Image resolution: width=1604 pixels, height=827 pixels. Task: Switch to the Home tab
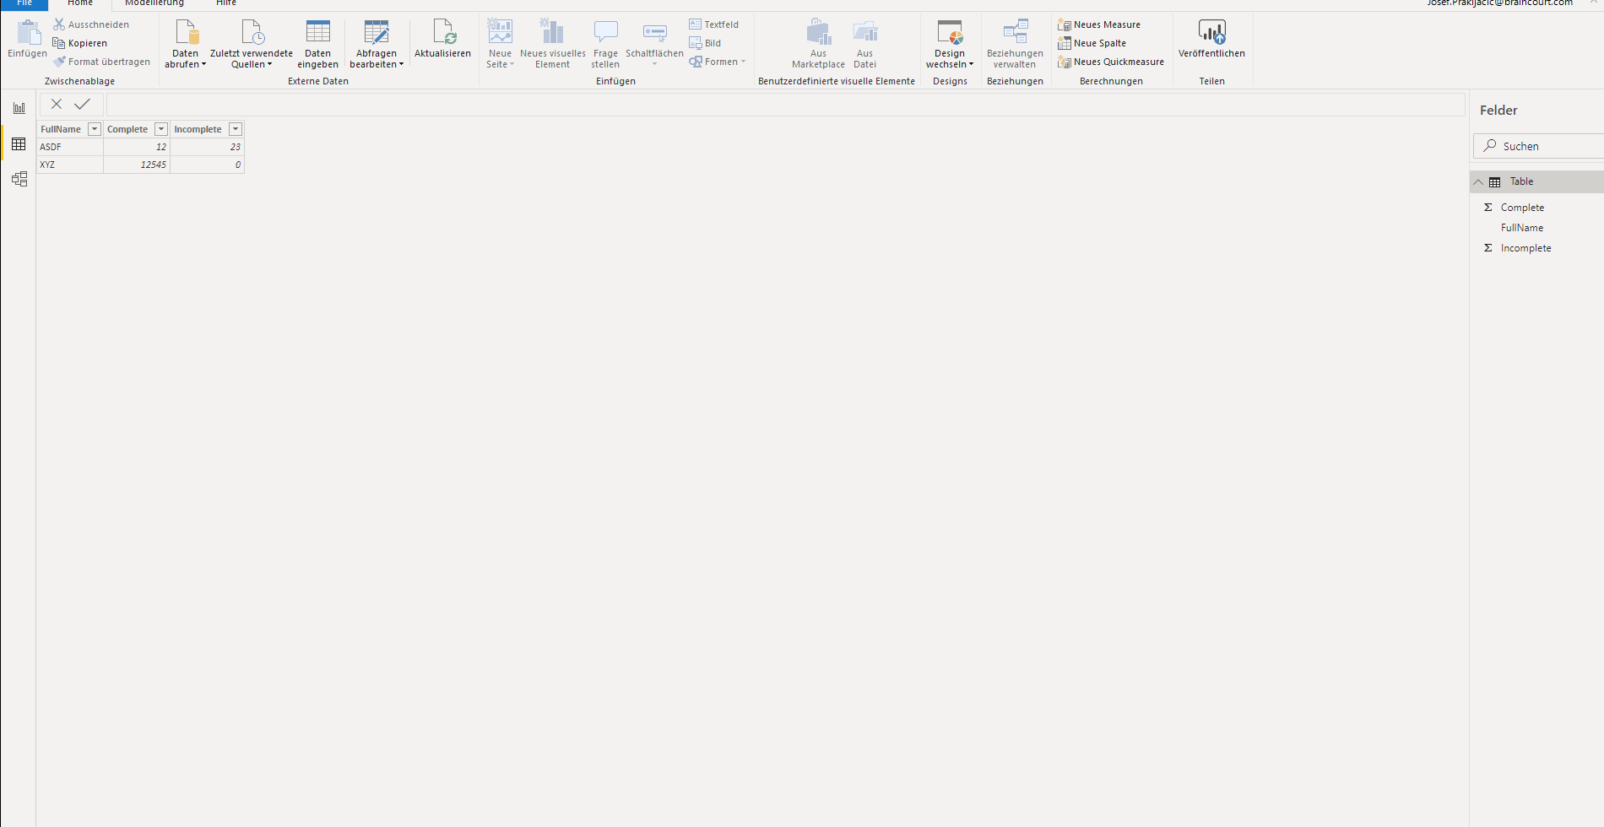(x=80, y=3)
